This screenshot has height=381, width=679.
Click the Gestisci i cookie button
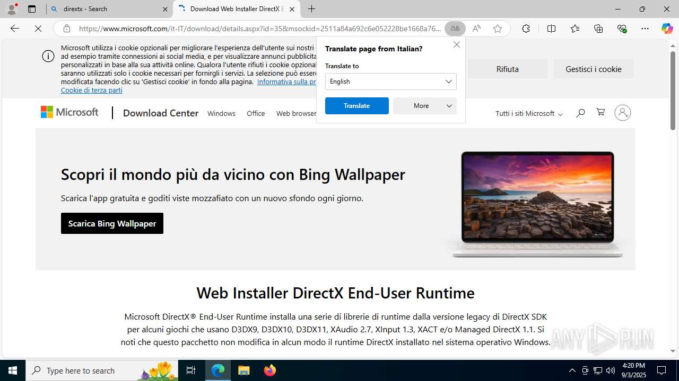pyautogui.click(x=594, y=69)
